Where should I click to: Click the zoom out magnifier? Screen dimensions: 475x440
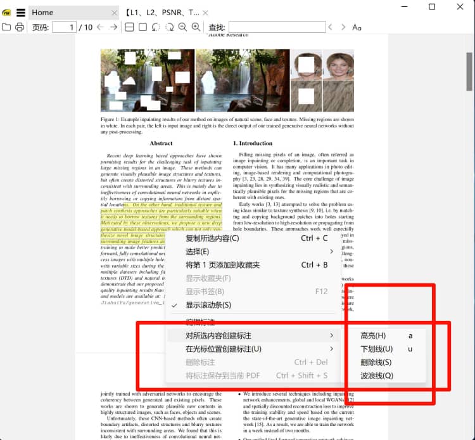182,27
